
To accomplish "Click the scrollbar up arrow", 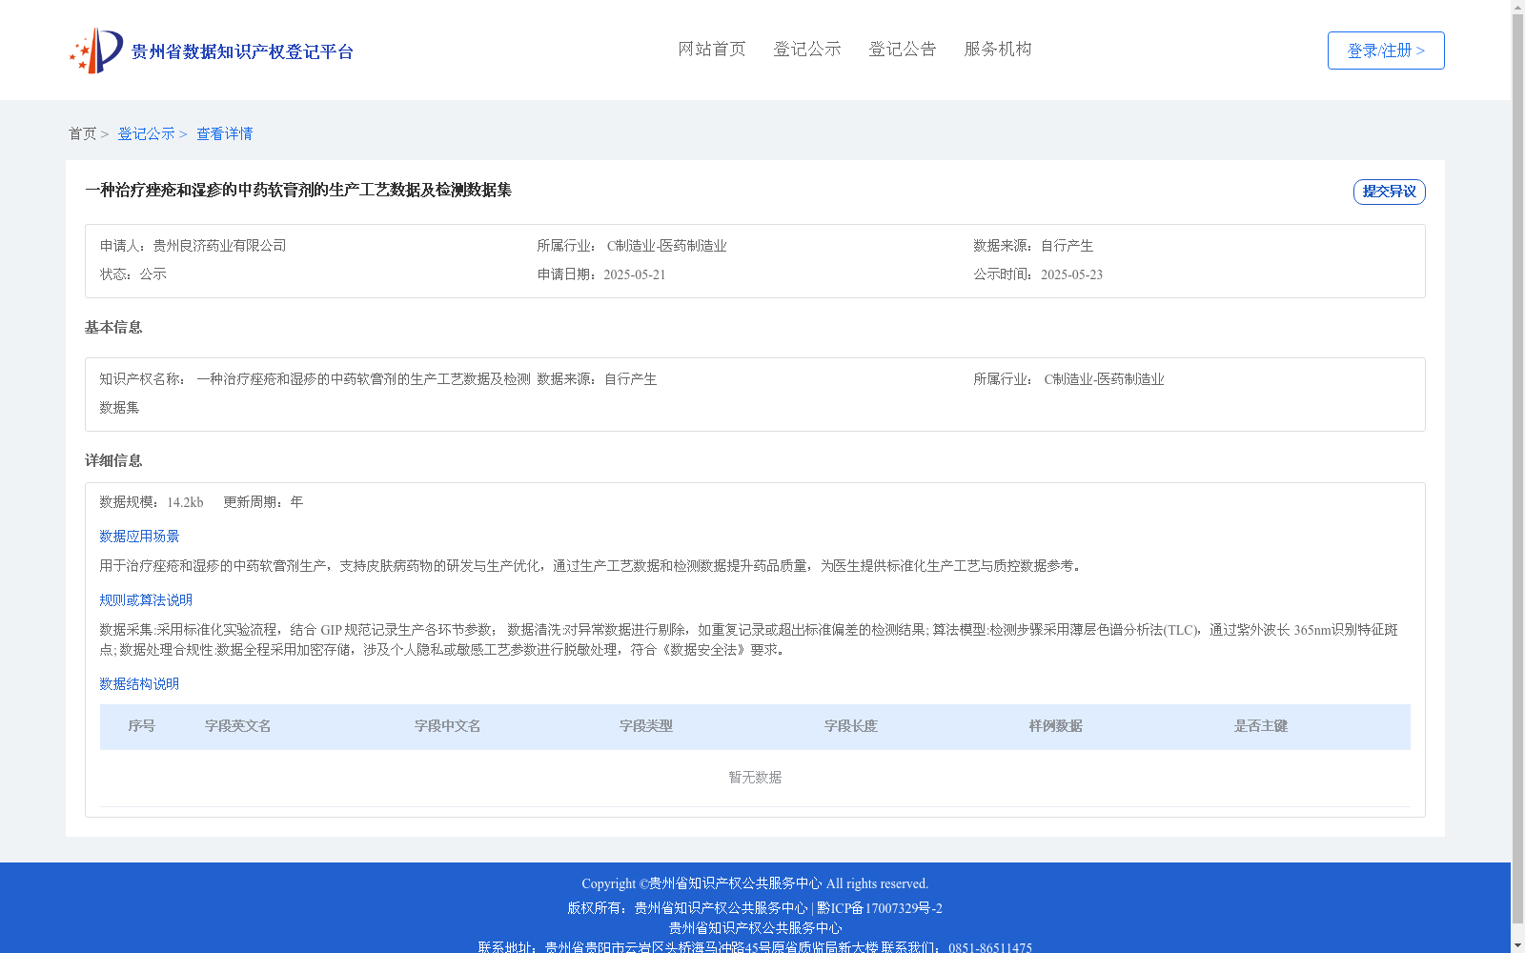I will 1518,8.
